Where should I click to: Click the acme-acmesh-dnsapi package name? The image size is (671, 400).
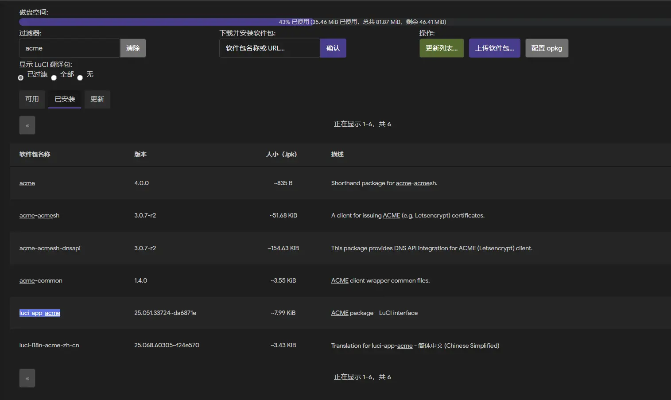50,249
